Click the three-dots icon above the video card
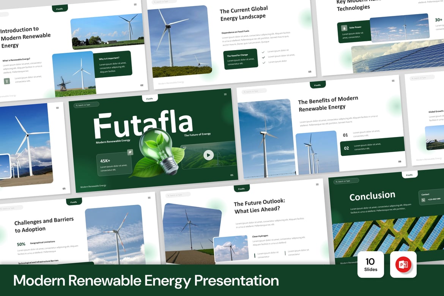The height and width of the screenshot is (296, 444). 185,147
